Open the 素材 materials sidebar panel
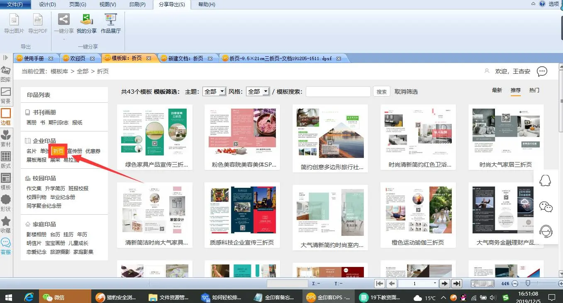Viewport: 563px width, 303px height. click(6, 138)
